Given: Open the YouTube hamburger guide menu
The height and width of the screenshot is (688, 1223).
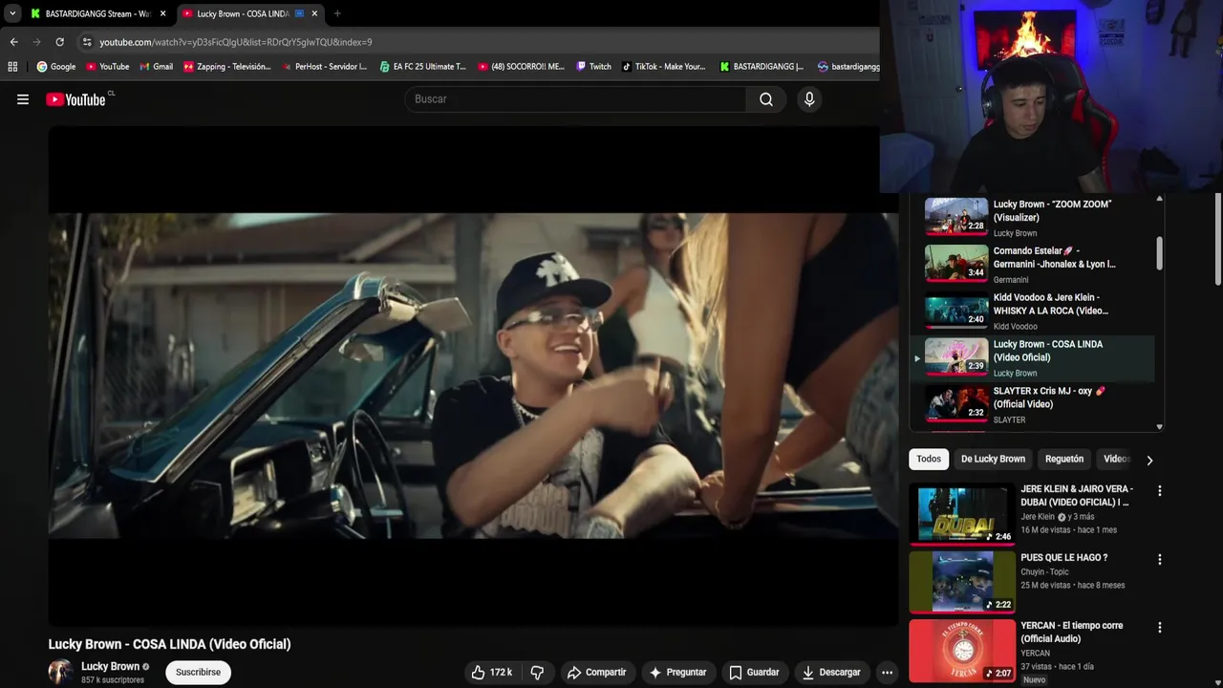Looking at the screenshot, I should pos(23,99).
